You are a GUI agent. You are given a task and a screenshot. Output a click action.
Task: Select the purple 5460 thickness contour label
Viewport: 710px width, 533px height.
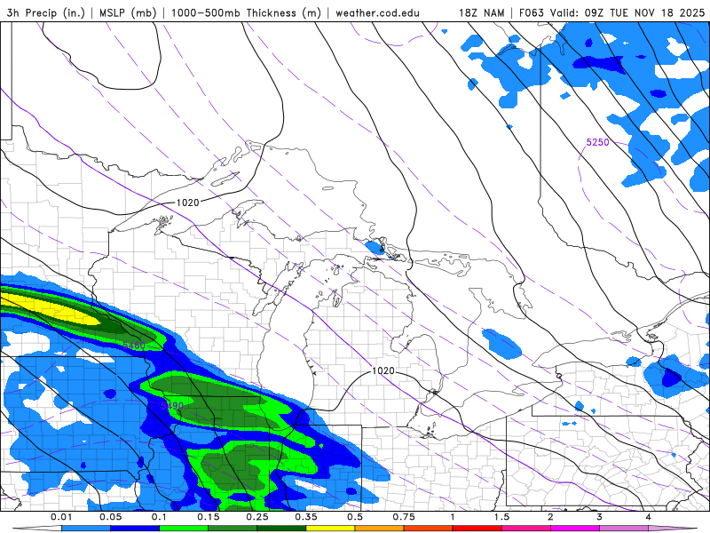point(134,346)
